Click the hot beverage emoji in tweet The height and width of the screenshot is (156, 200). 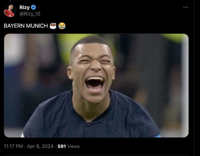[53, 26]
